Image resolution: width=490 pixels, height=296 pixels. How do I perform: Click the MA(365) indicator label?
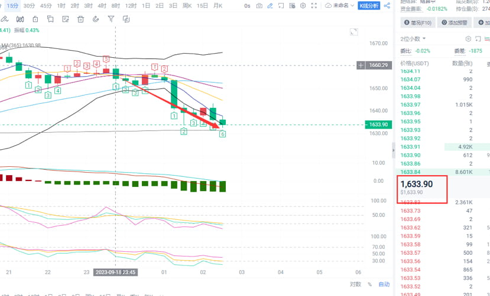[x=22, y=45]
